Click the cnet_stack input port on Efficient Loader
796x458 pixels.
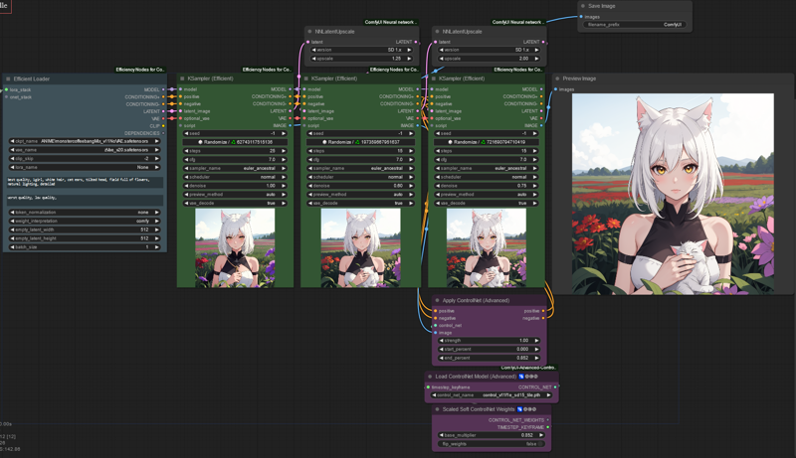click(6, 96)
